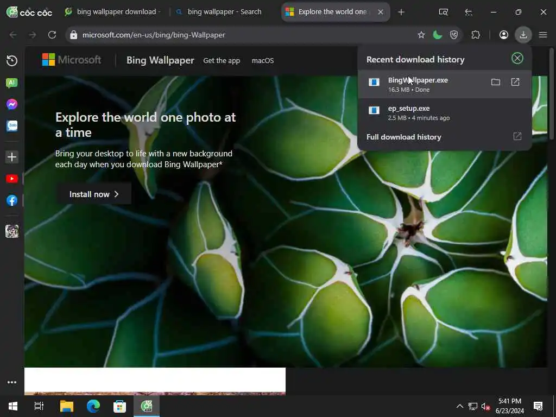Image resolution: width=556 pixels, height=417 pixels.
Task: Open the browser main hamburger menu
Action: 543,35
